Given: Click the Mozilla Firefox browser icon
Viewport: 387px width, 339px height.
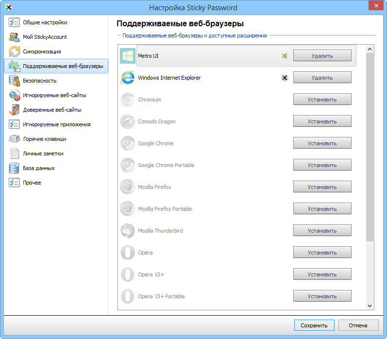Looking at the screenshot, I should click(128, 187).
